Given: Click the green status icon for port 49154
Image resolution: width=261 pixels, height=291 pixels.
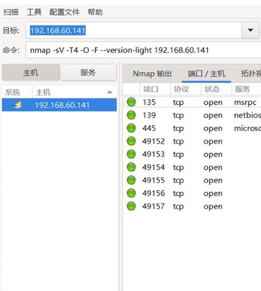Looking at the screenshot, I should 131,167.
